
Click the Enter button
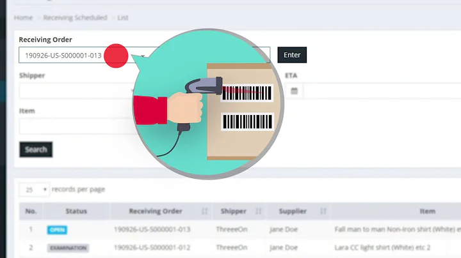pos(292,55)
